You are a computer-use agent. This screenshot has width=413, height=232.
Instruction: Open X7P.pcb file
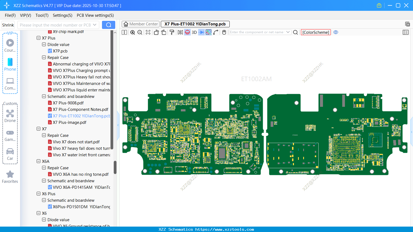point(58,51)
